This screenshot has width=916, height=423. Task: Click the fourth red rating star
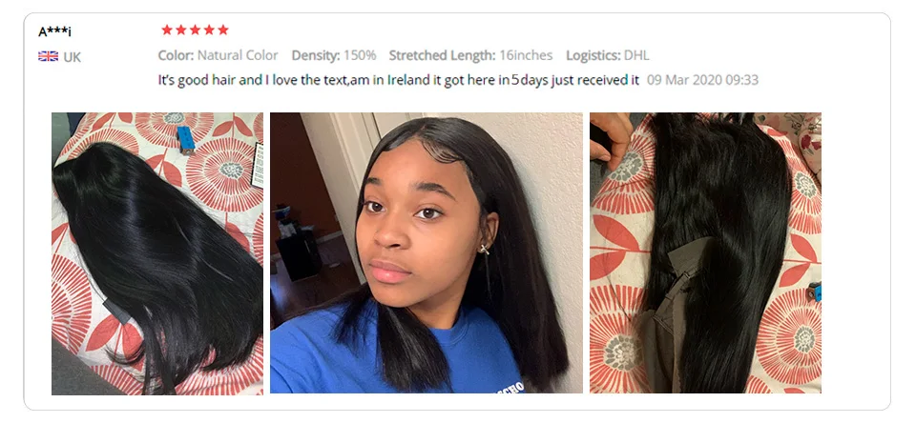point(209,30)
